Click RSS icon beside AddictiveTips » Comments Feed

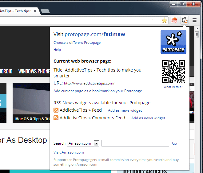56,118
